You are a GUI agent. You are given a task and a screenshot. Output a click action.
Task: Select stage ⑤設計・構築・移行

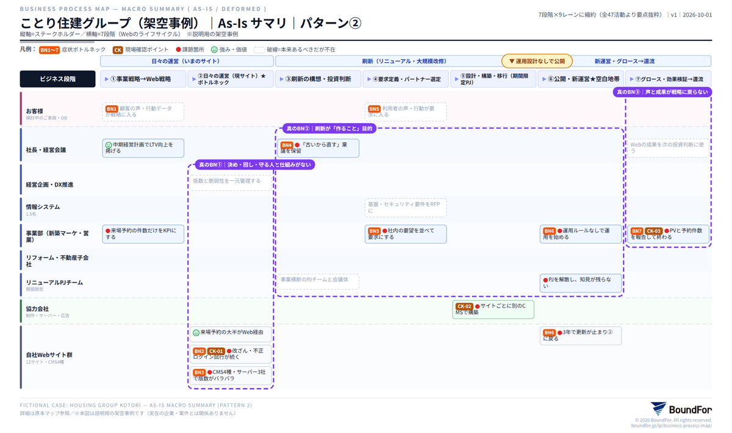[493, 79]
